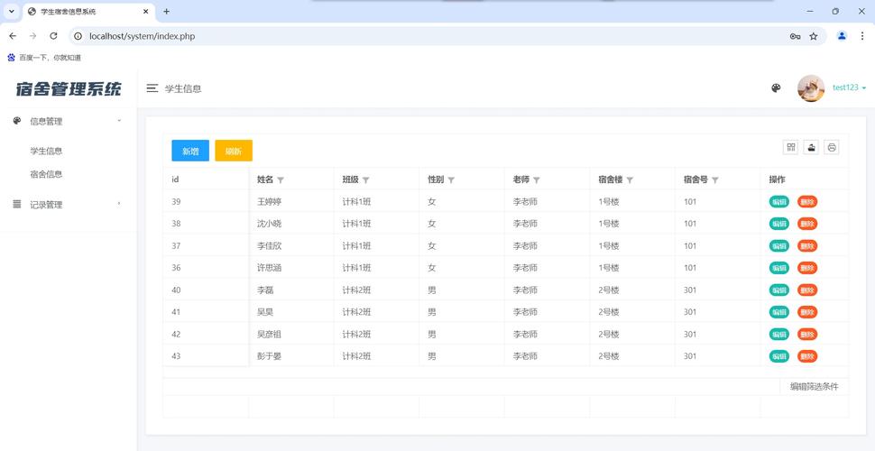
Task: Open the theme palette icon in header
Action: tap(776, 88)
